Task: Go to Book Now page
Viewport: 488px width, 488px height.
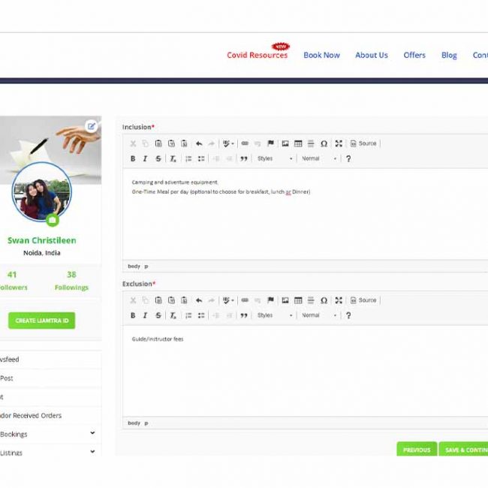Action: click(321, 55)
